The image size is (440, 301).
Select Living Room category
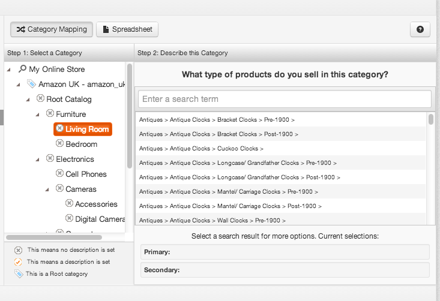tap(83, 129)
